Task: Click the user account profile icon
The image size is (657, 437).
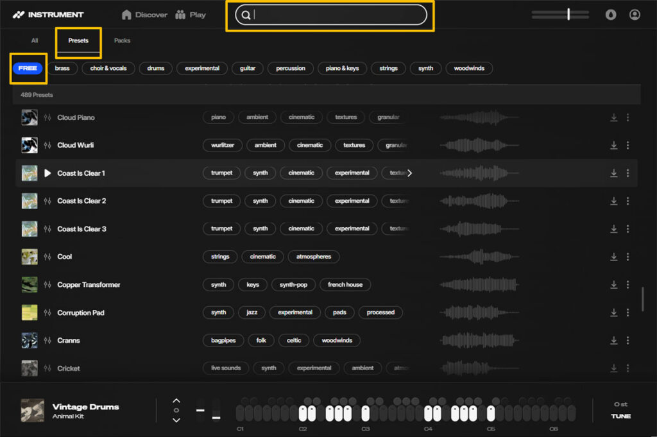Action: (x=635, y=15)
